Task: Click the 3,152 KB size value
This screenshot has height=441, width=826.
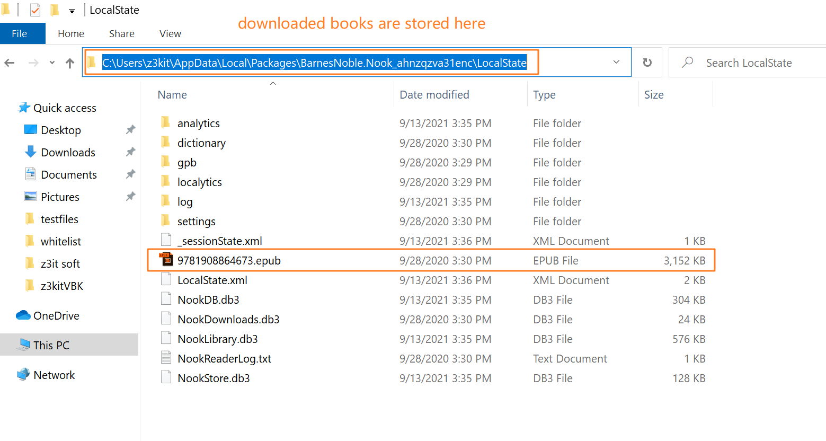Action: (685, 261)
